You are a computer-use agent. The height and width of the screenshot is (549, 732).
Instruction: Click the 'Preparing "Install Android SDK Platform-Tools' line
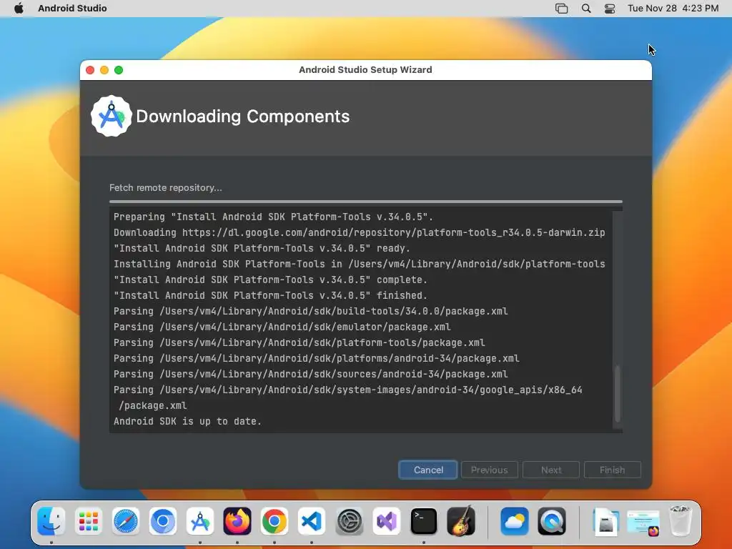coord(273,217)
